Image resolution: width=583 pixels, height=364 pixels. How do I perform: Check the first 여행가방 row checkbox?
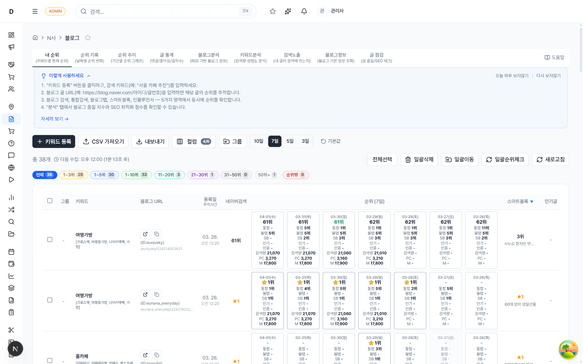50,239
